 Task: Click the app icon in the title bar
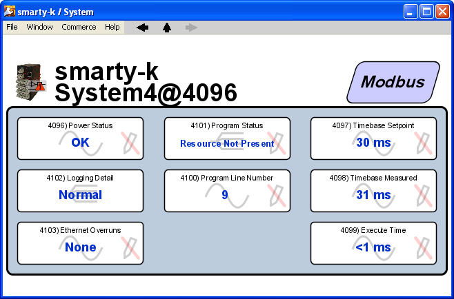pyautogui.click(x=9, y=11)
